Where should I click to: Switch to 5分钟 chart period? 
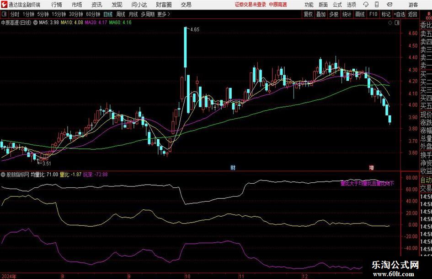[x=43, y=14]
